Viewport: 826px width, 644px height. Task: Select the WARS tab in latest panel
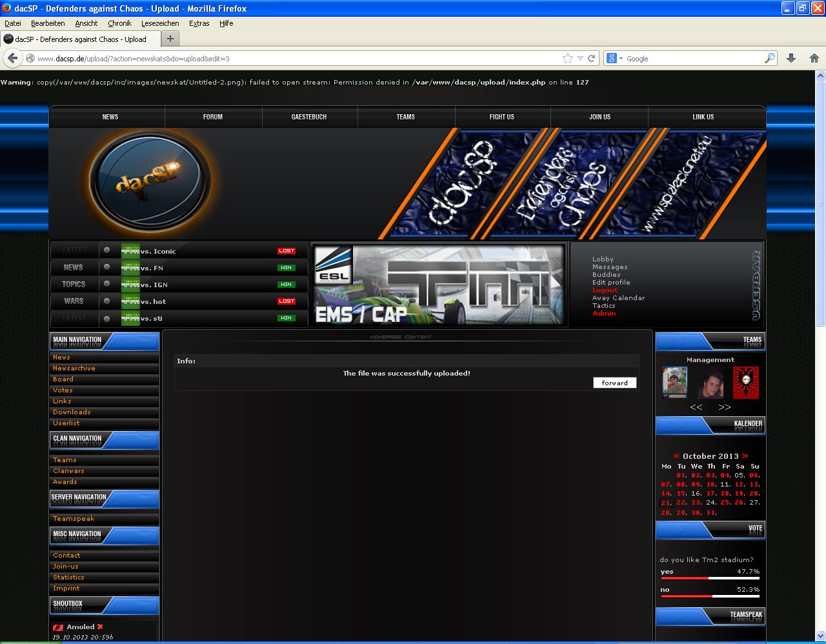pyautogui.click(x=74, y=301)
